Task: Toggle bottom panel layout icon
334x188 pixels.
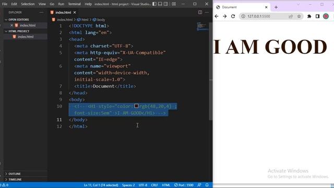Action: coord(160,4)
